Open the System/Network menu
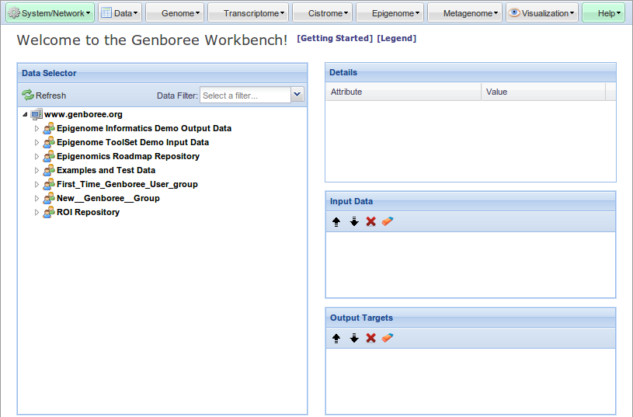This screenshot has height=417, width=633. point(50,13)
